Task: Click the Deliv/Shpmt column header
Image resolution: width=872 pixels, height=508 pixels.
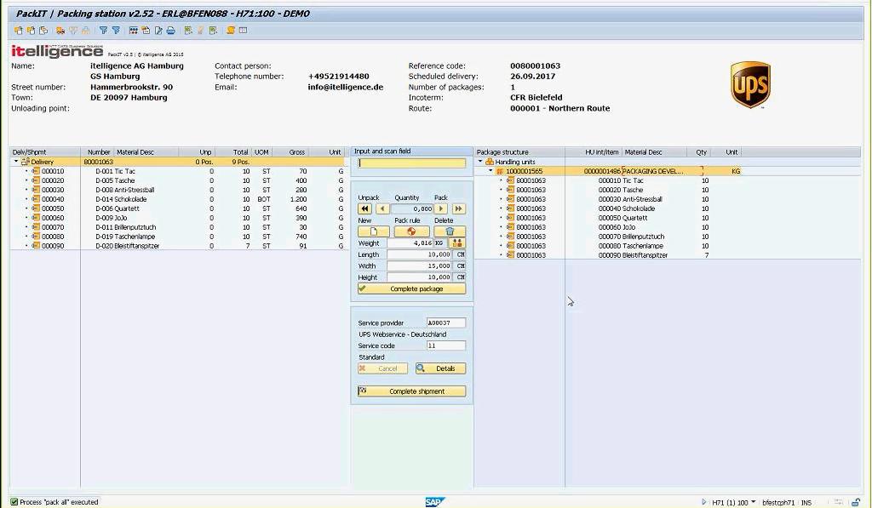Action: pyautogui.click(x=46, y=151)
